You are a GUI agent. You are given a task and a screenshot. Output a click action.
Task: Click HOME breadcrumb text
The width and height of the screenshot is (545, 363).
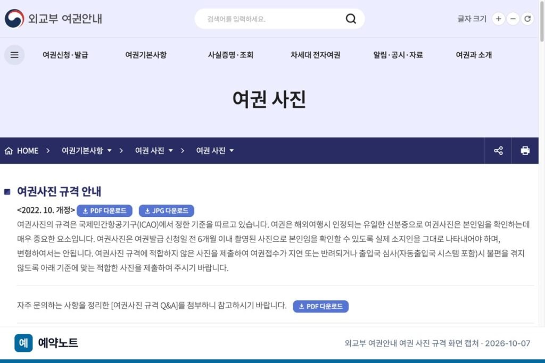28,150
